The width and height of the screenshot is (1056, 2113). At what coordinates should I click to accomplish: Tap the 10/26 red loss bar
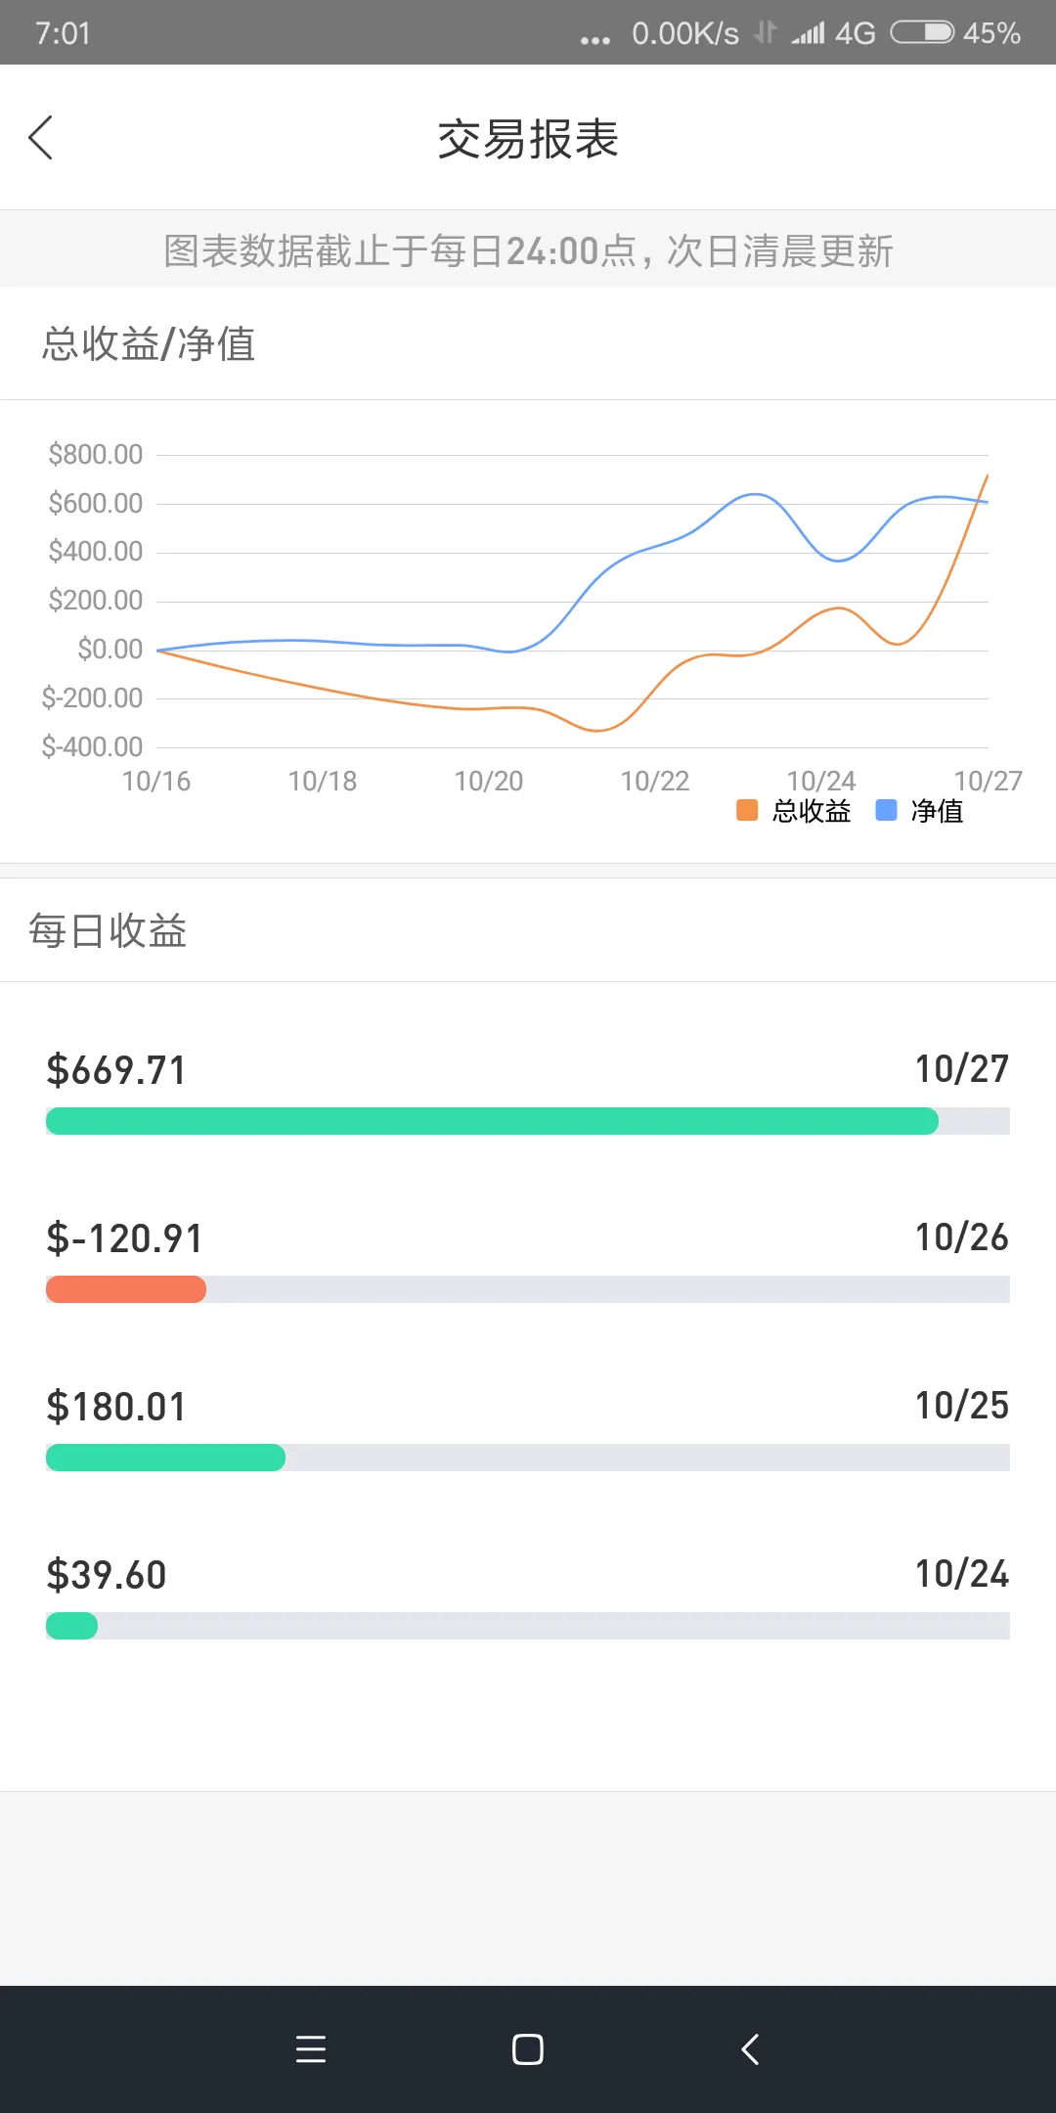point(126,1289)
